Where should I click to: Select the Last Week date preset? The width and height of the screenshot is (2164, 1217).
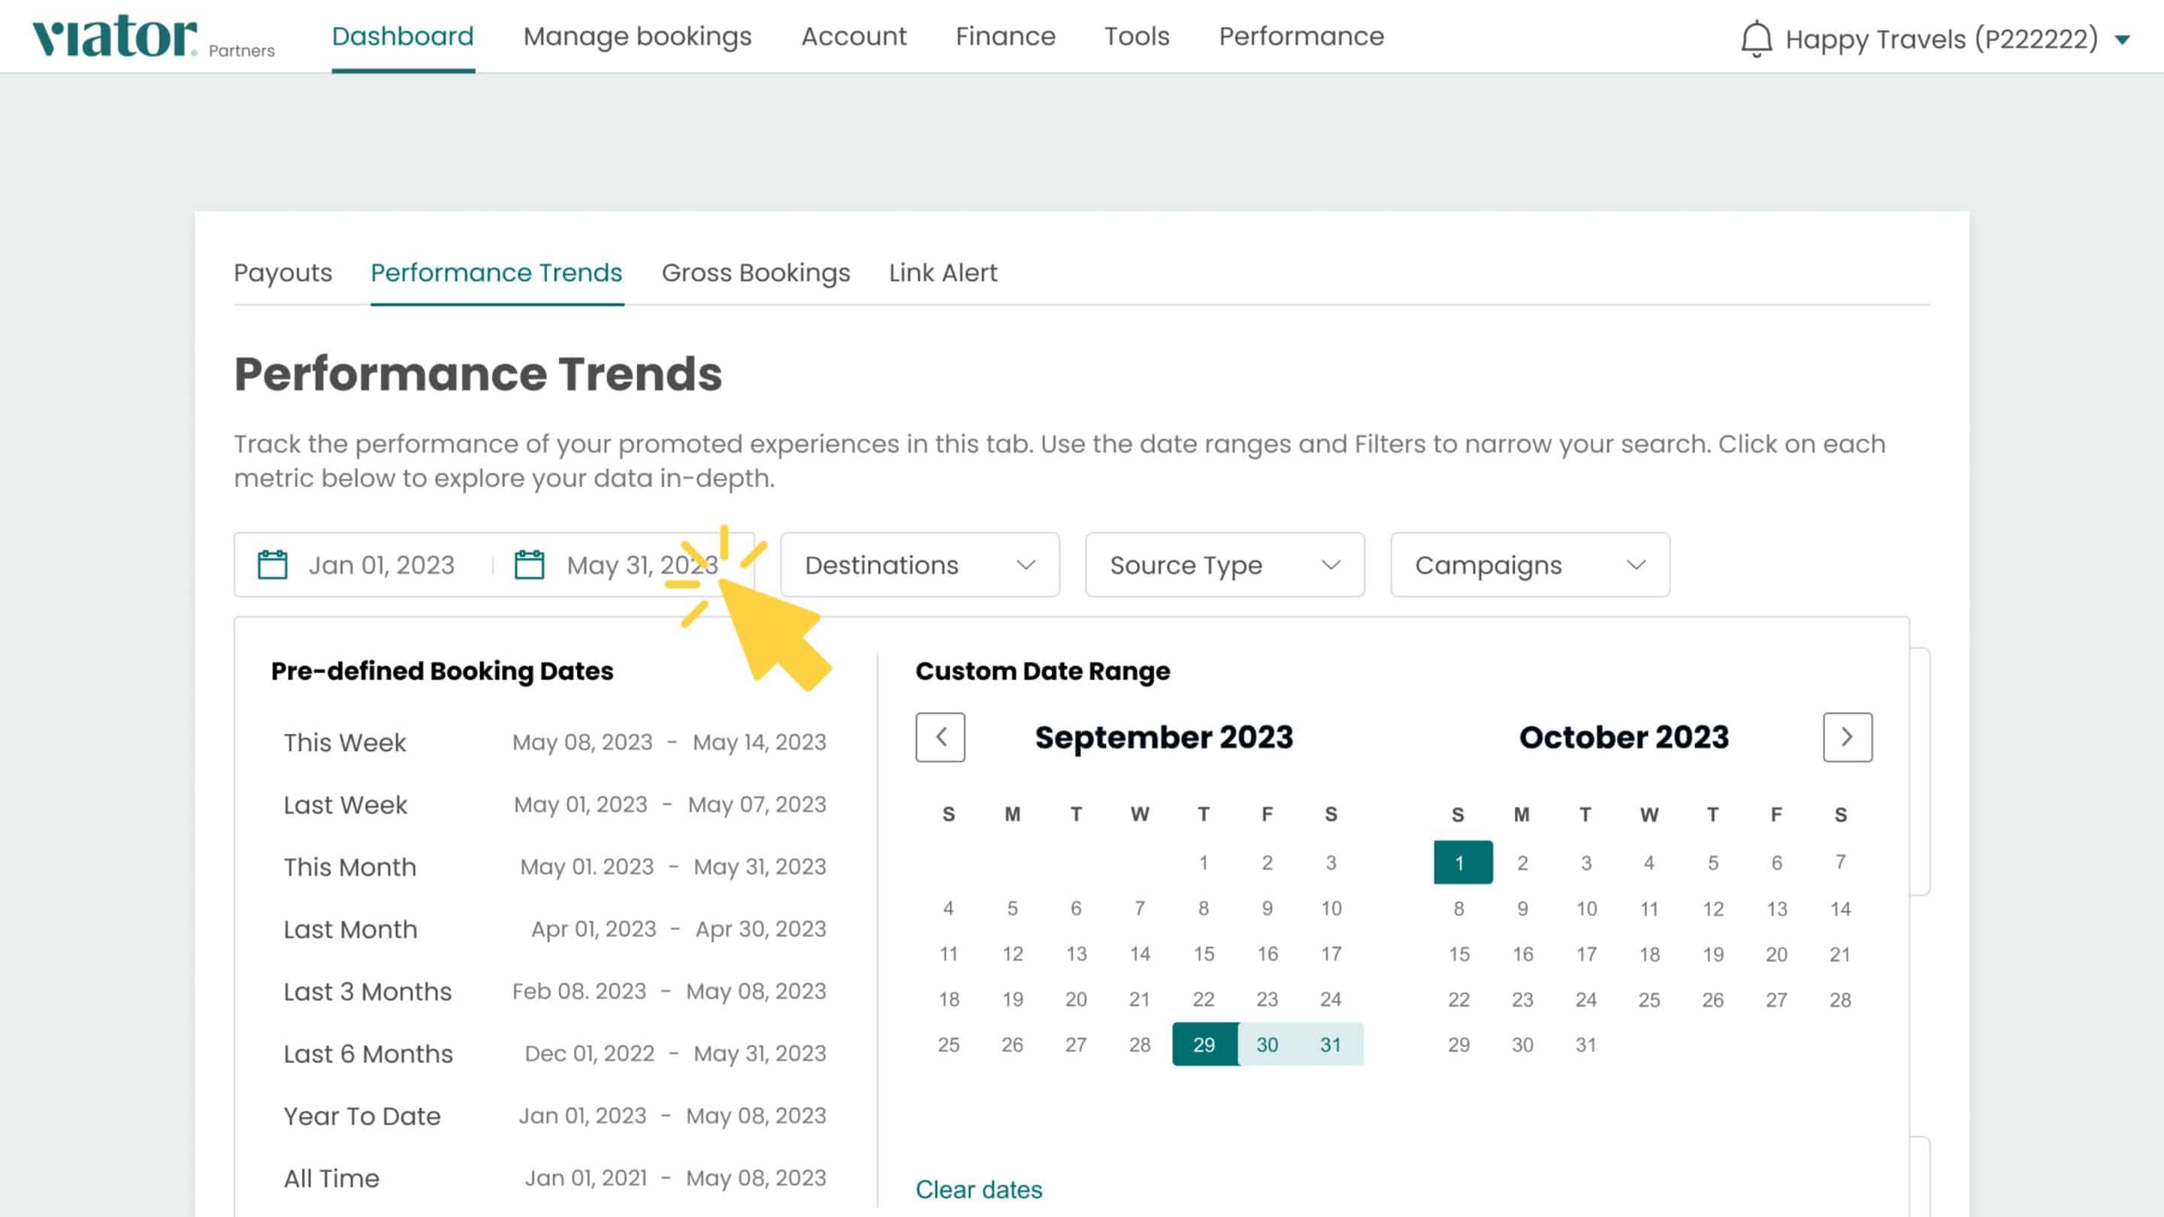[555, 805]
